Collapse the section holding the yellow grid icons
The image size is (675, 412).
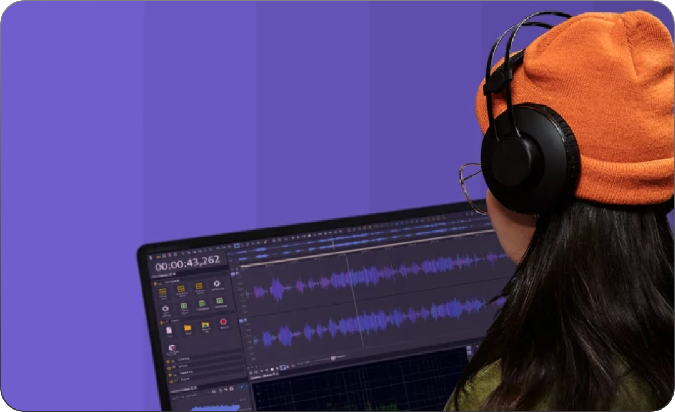coord(156,284)
